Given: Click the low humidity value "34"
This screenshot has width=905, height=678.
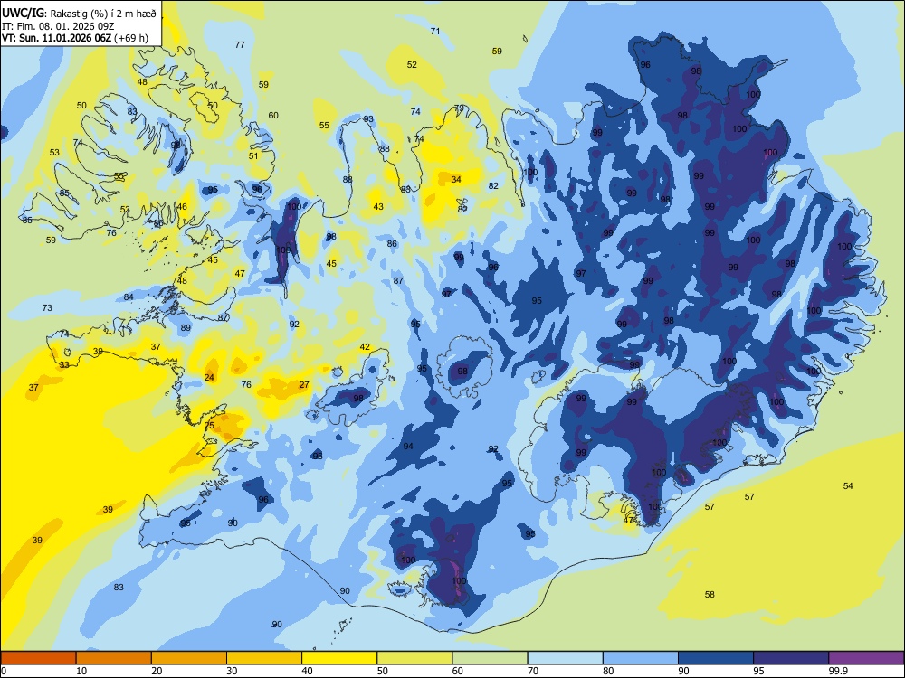Looking at the screenshot, I should coord(456,179).
